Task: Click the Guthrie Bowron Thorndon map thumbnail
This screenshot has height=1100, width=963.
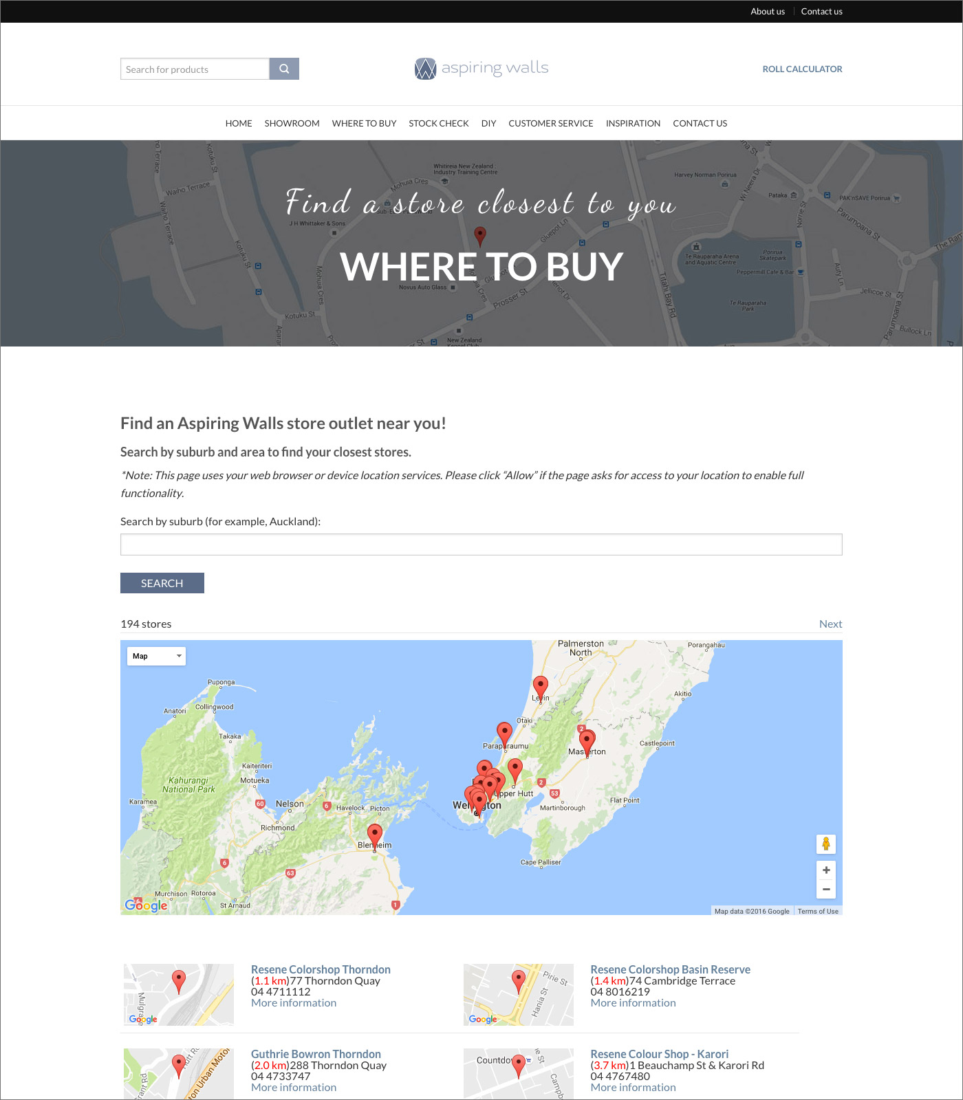Action: point(179,1074)
